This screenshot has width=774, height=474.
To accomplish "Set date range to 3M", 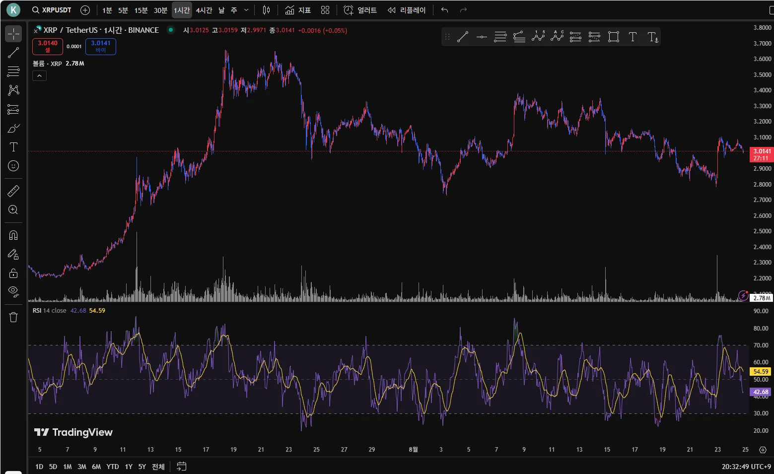I will pos(82,467).
